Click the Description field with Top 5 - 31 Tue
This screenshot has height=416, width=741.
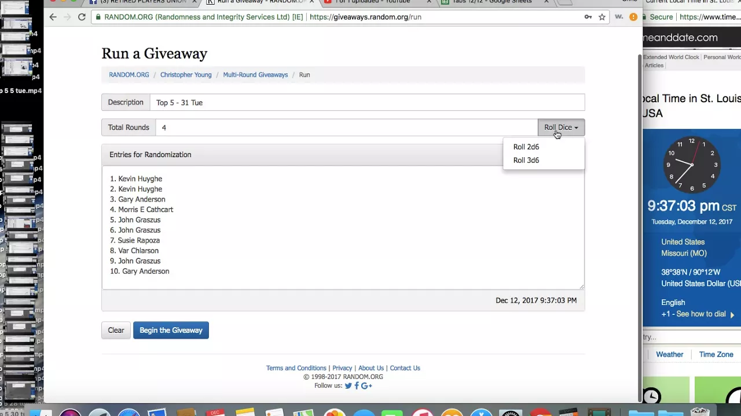pyautogui.click(x=367, y=102)
